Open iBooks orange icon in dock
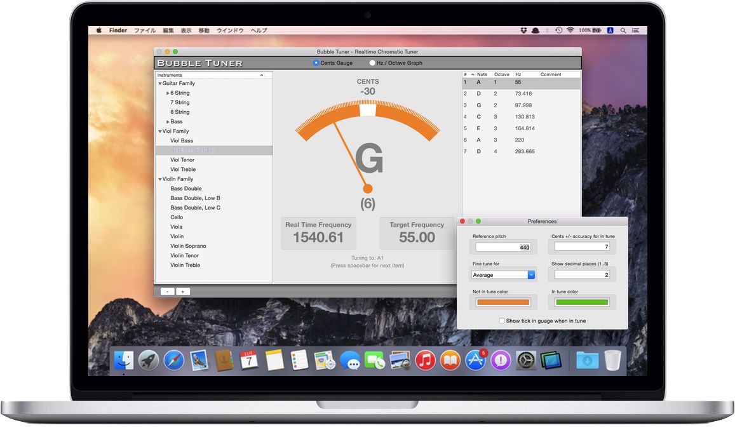 450,361
